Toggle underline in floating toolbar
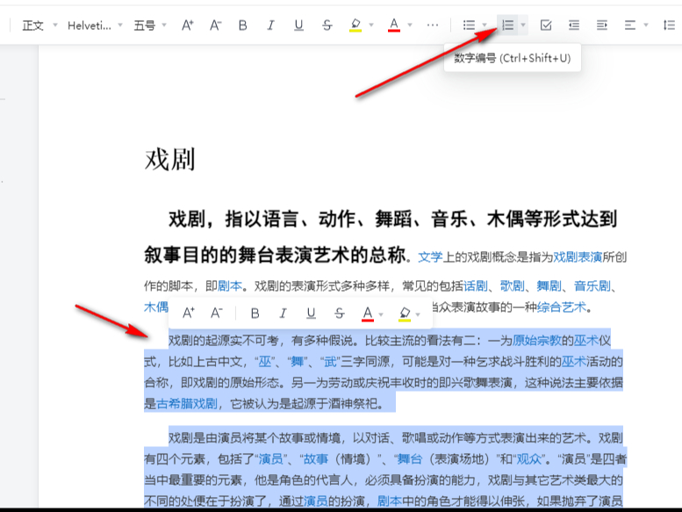This screenshot has height=512, width=682. (311, 314)
